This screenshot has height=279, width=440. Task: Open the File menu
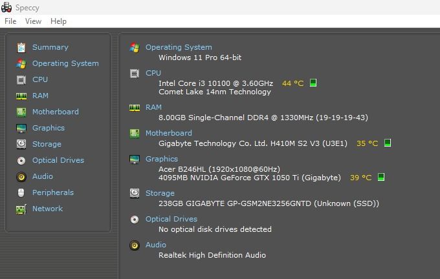tap(10, 21)
